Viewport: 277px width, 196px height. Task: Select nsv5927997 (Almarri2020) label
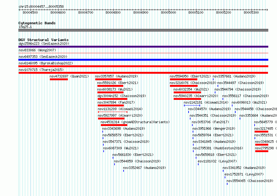tap(120, 115)
